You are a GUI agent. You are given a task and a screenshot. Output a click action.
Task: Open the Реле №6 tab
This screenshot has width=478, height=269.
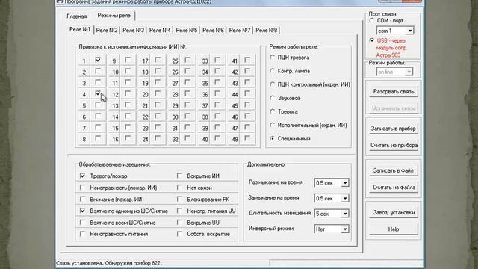213,30
